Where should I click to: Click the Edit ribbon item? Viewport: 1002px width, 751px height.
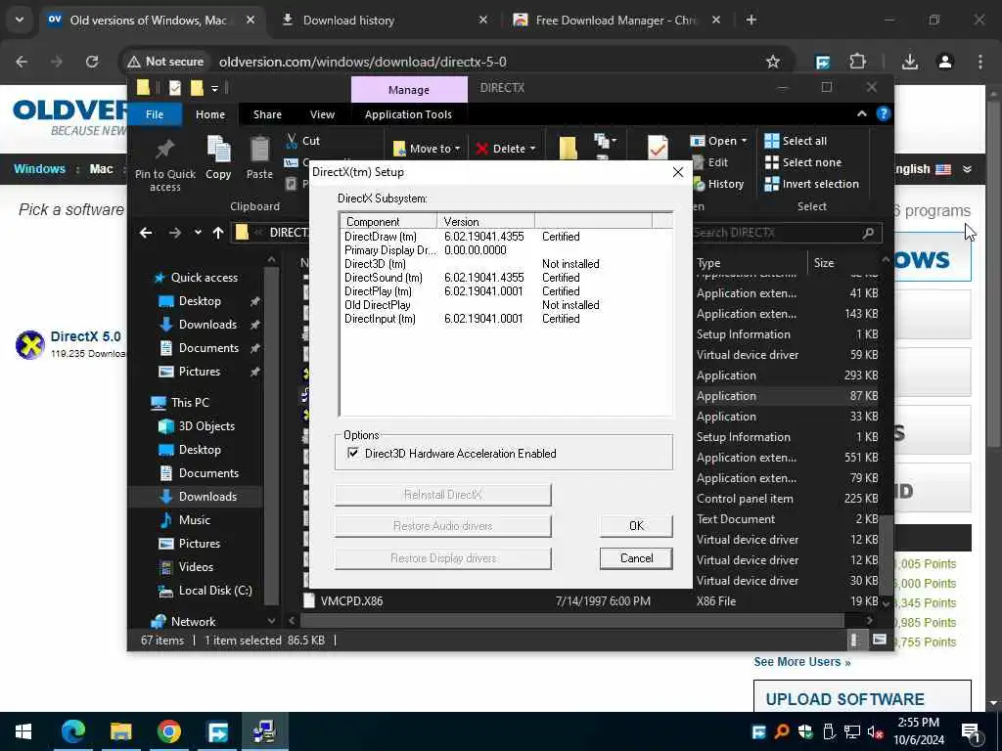pyautogui.click(x=710, y=162)
